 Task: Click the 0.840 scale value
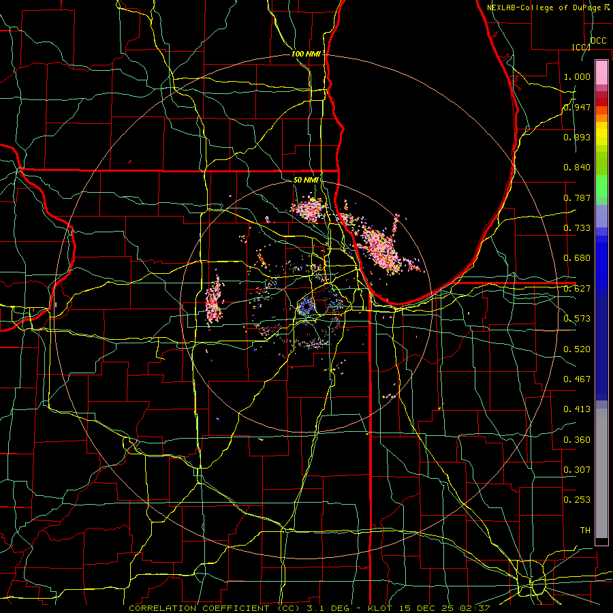pyautogui.click(x=577, y=168)
